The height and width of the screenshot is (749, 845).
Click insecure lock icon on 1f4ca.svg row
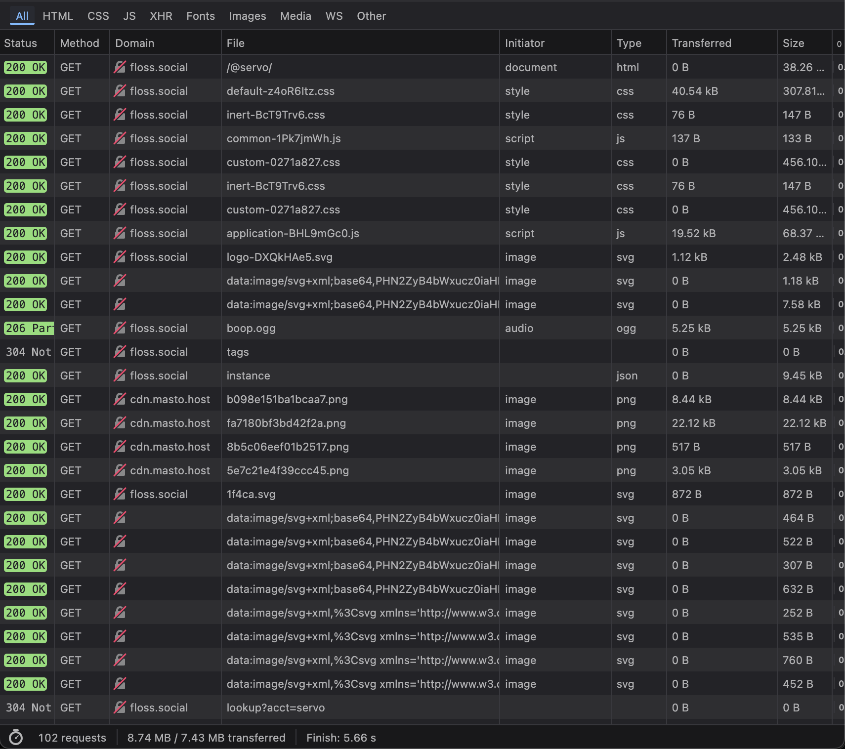pos(120,494)
